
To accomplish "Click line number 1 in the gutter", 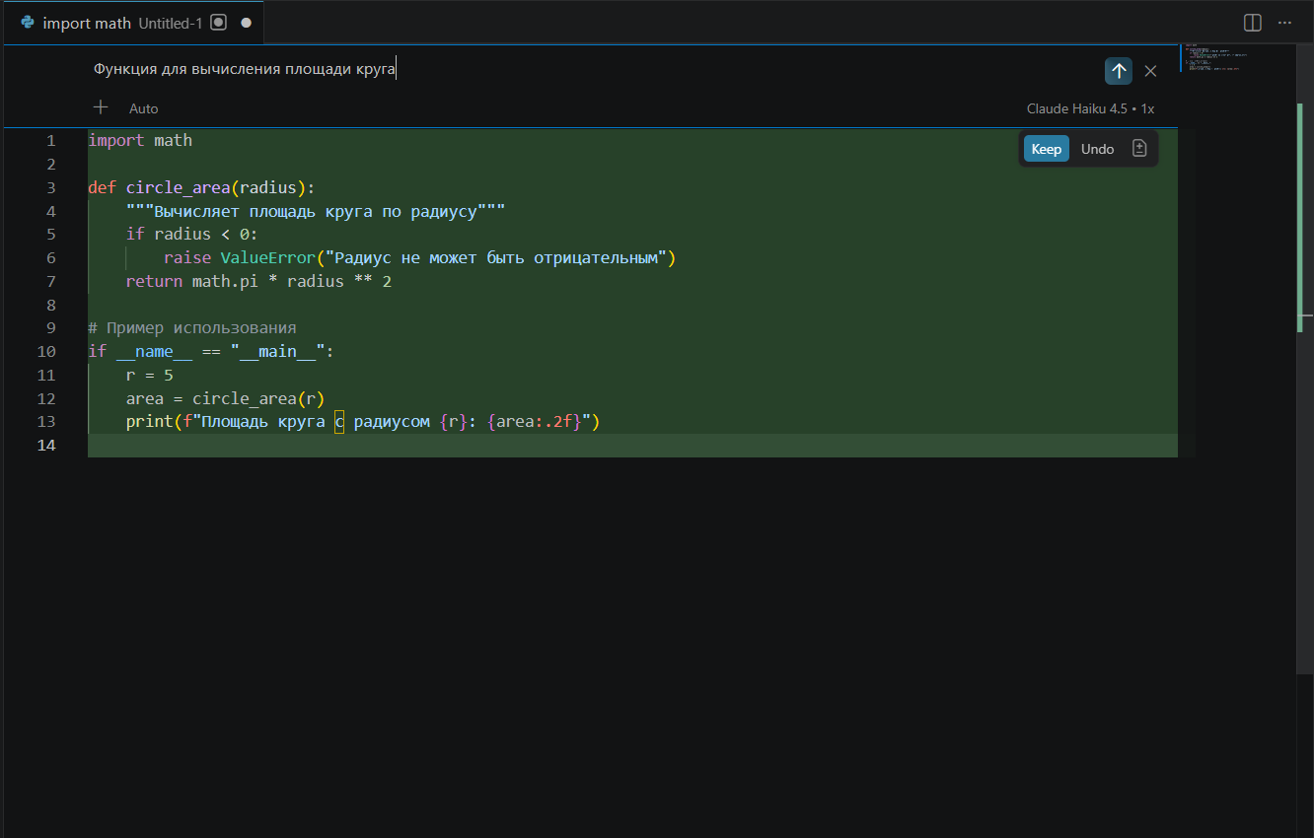I will point(51,140).
